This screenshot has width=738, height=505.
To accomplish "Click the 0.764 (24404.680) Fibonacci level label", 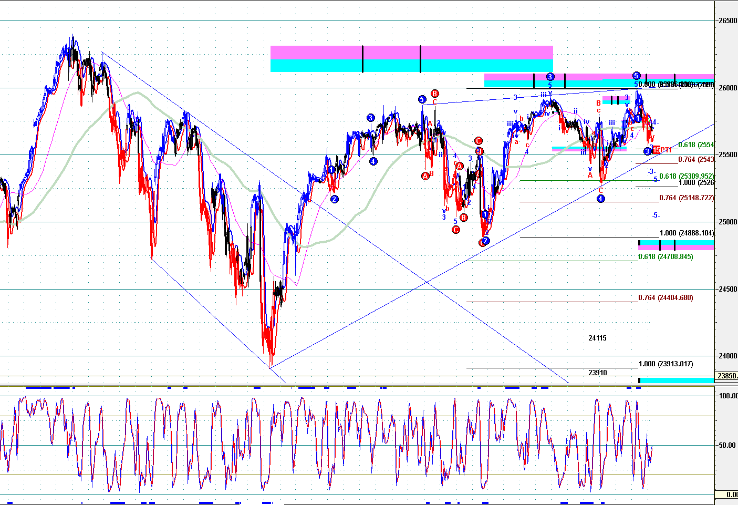I will [x=666, y=298].
